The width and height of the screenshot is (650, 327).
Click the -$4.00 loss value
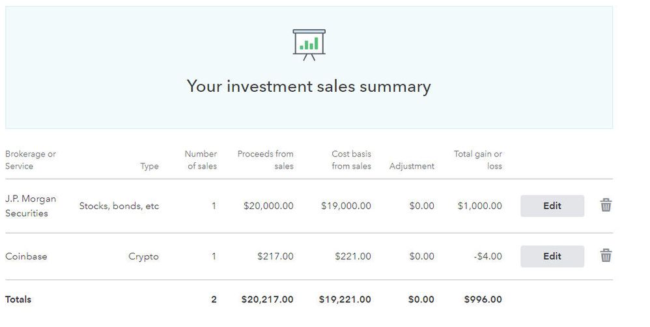[488, 257]
